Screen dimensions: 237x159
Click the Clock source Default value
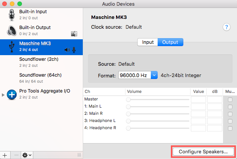pyautogui.click(x=133, y=27)
